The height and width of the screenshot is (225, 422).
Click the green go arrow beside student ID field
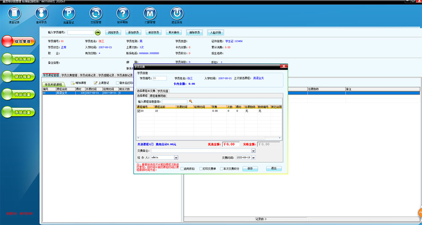pos(98,32)
